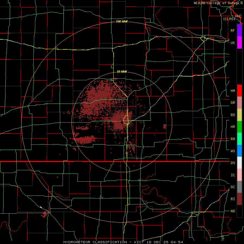Click the yellow BD legend swatch
This screenshot has width=244, height=244.
click(x=239, y=115)
